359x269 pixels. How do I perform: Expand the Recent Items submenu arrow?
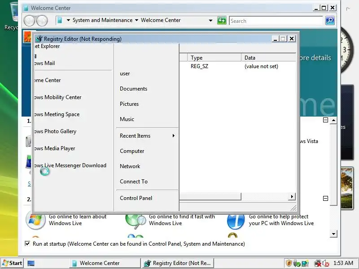tap(174, 136)
